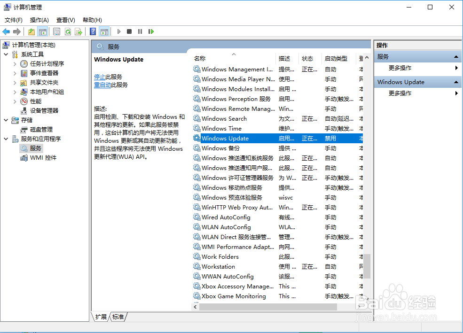Viewport: 463px width, 333px height.
Task: Open the 查看 menu
Action: pos(65,20)
